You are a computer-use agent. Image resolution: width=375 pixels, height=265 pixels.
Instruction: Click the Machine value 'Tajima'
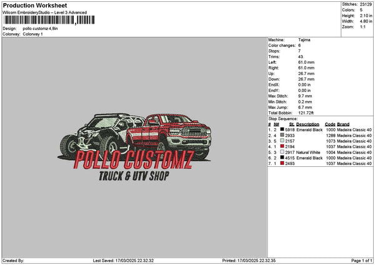tap(304, 40)
